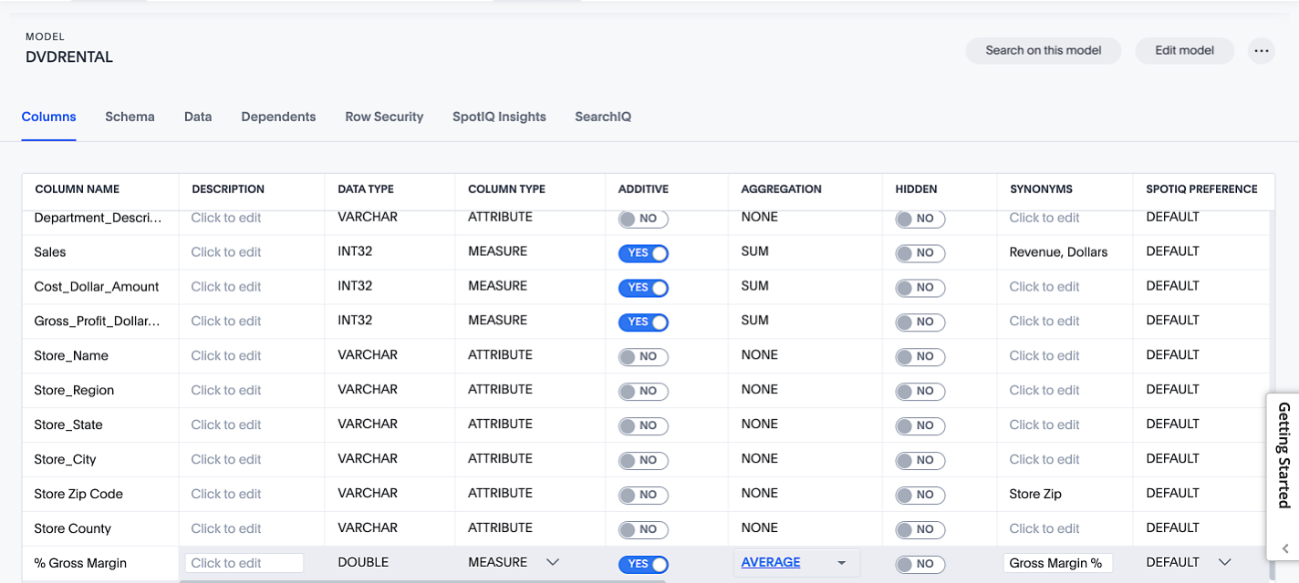Expand column type dropdown for % Gross Margin
The height and width of the screenshot is (583, 1299).
(x=552, y=563)
